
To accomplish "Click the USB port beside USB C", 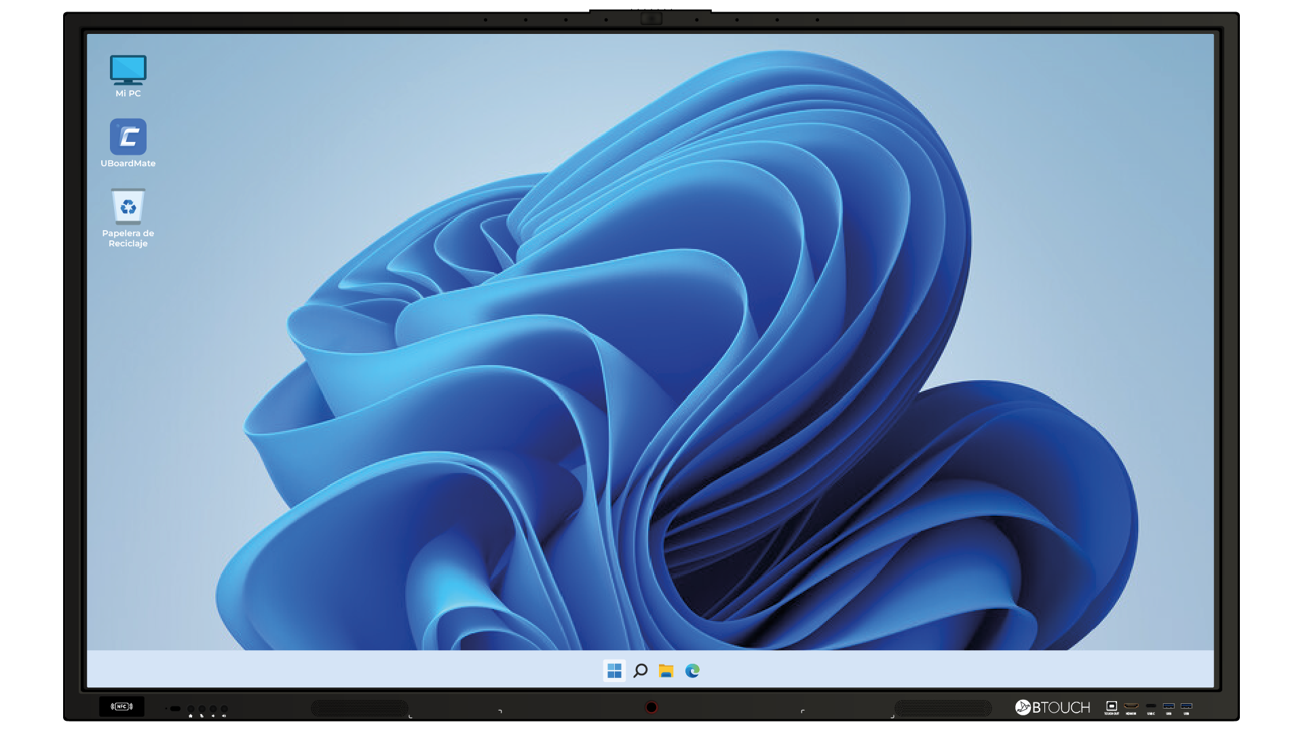I will click(1169, 707).
